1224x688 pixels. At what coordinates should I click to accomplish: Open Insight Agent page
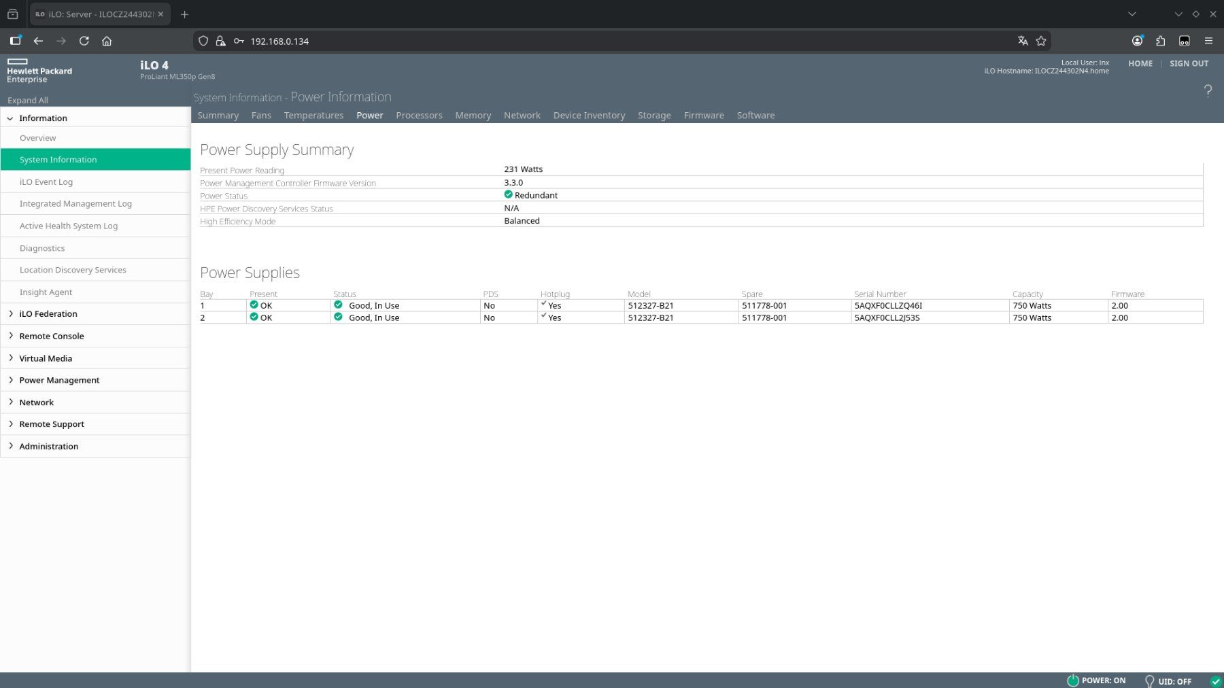coord(95,292)
